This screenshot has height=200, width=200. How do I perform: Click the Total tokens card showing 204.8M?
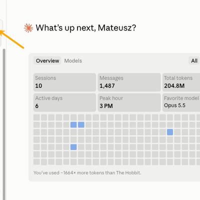tap(181, 82)
